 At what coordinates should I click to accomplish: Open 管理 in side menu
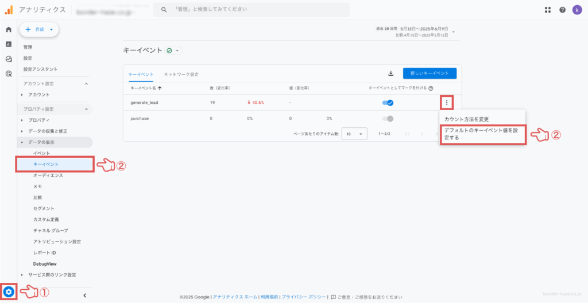(x=28, y=47)
